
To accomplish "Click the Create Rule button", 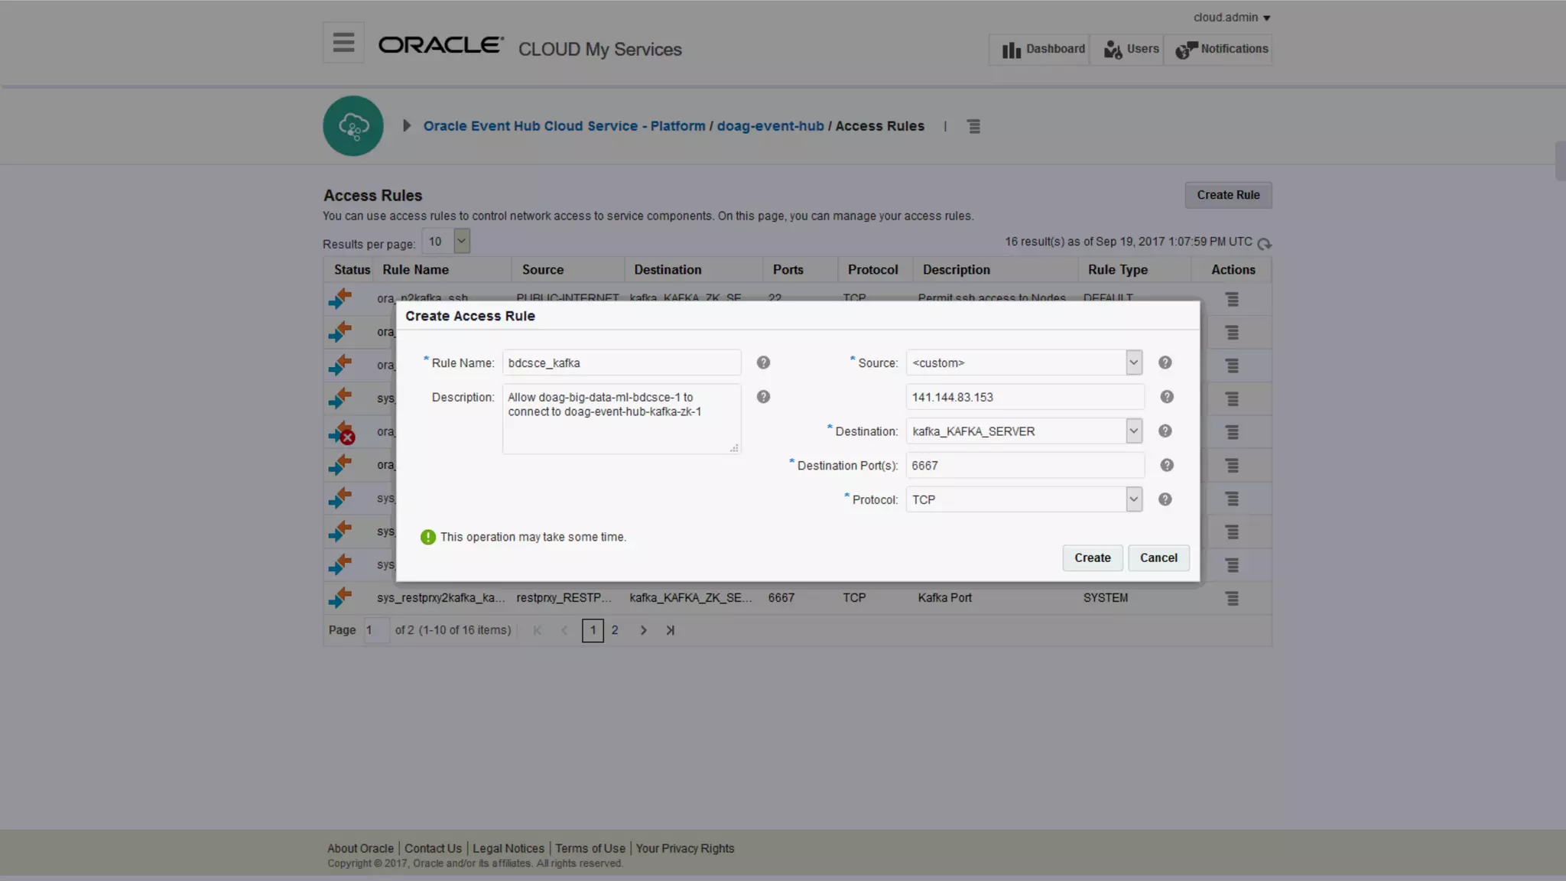I will point(1228,195).
